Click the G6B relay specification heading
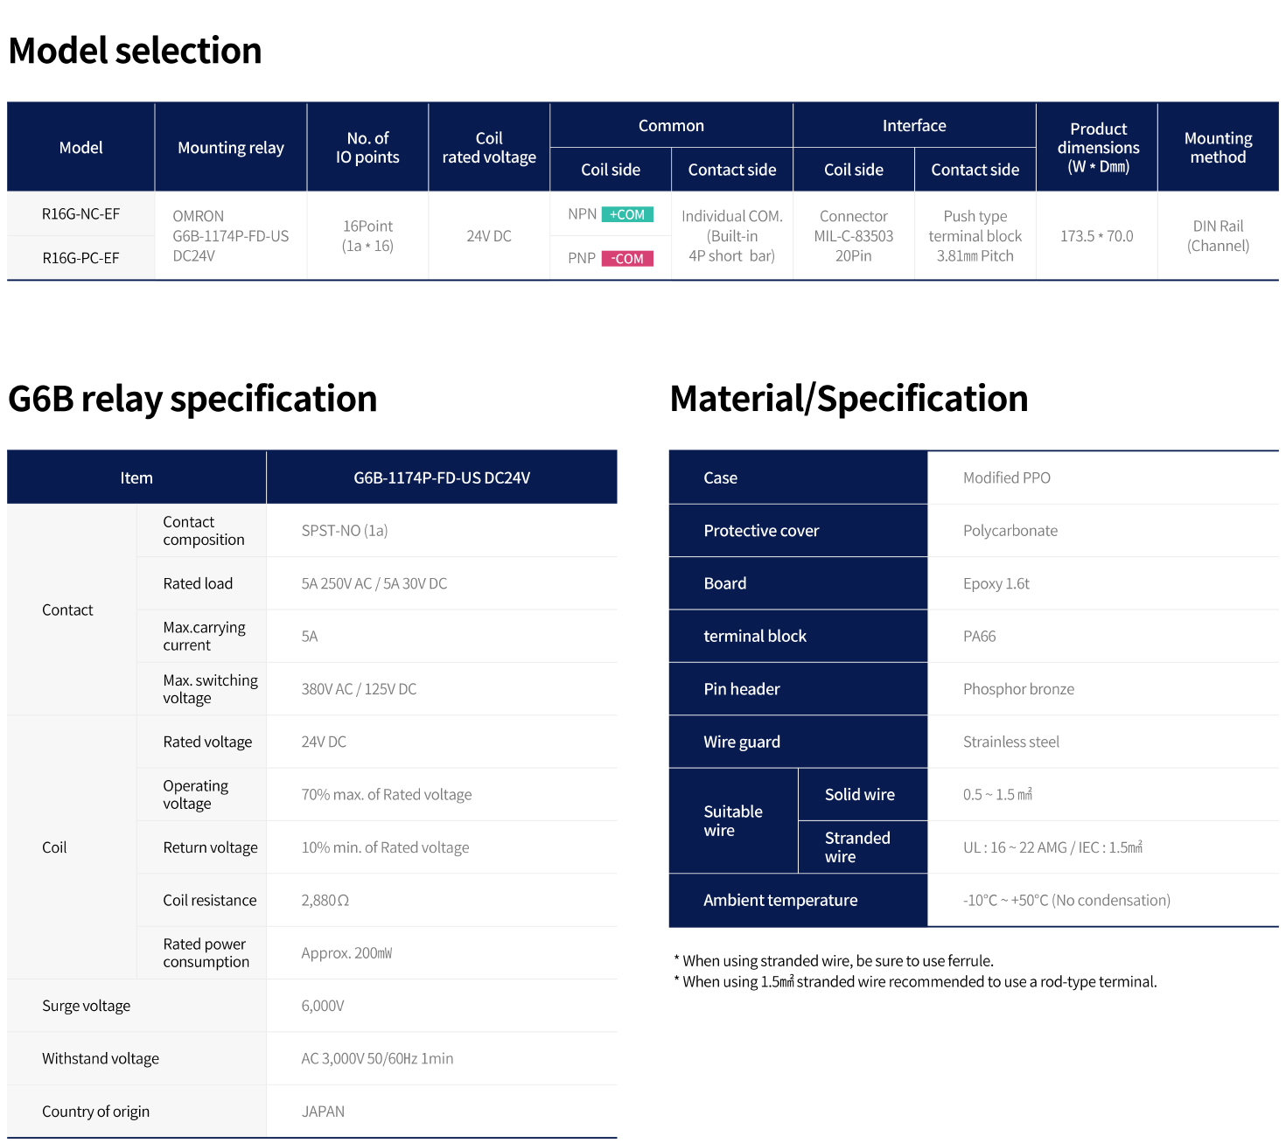Screen dimensions: 1286x1143 pyautogui.click(x=192, y=399)
